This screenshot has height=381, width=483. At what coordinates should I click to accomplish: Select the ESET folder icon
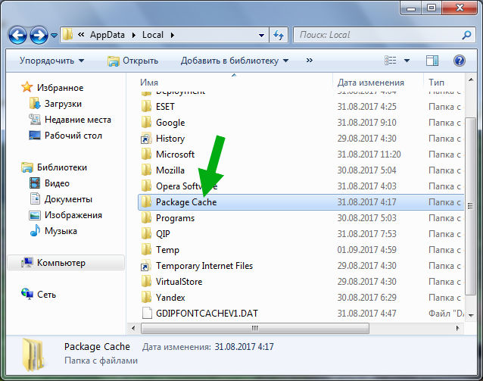coord(146,106)
